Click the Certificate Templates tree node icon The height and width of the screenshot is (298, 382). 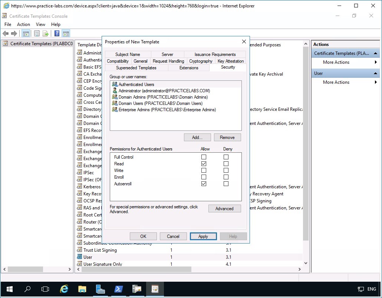pyautogui.click(x=6, y=44)
